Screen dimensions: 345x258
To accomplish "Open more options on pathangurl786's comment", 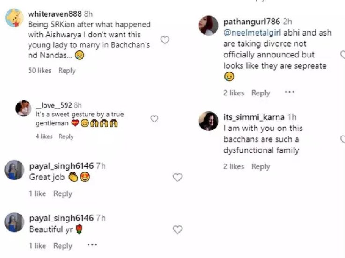I will click(290, 93).
